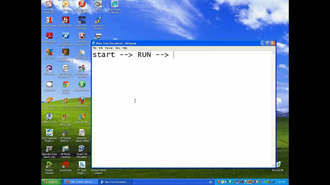This screenshot has width=330, height=185.
Task: Open the MADHURA Dictionary shortcut
Action: [82, 23]
